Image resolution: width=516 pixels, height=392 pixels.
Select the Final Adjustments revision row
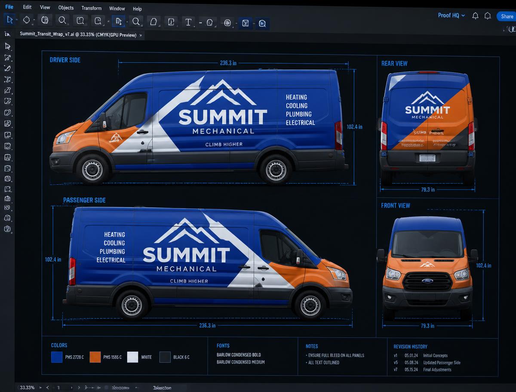(422, 370)
